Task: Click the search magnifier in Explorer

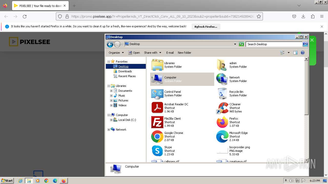Action: [x=305, y=44]
